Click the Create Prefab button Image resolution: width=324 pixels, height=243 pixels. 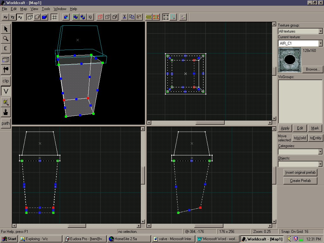click(x=300, y=181)
